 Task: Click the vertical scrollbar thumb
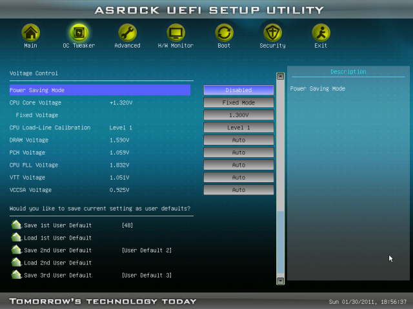click(x=281, y=242)
